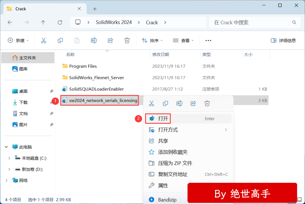Close the Crack tab
Screen dimensions: 305x204
click(x=79, y=9)
